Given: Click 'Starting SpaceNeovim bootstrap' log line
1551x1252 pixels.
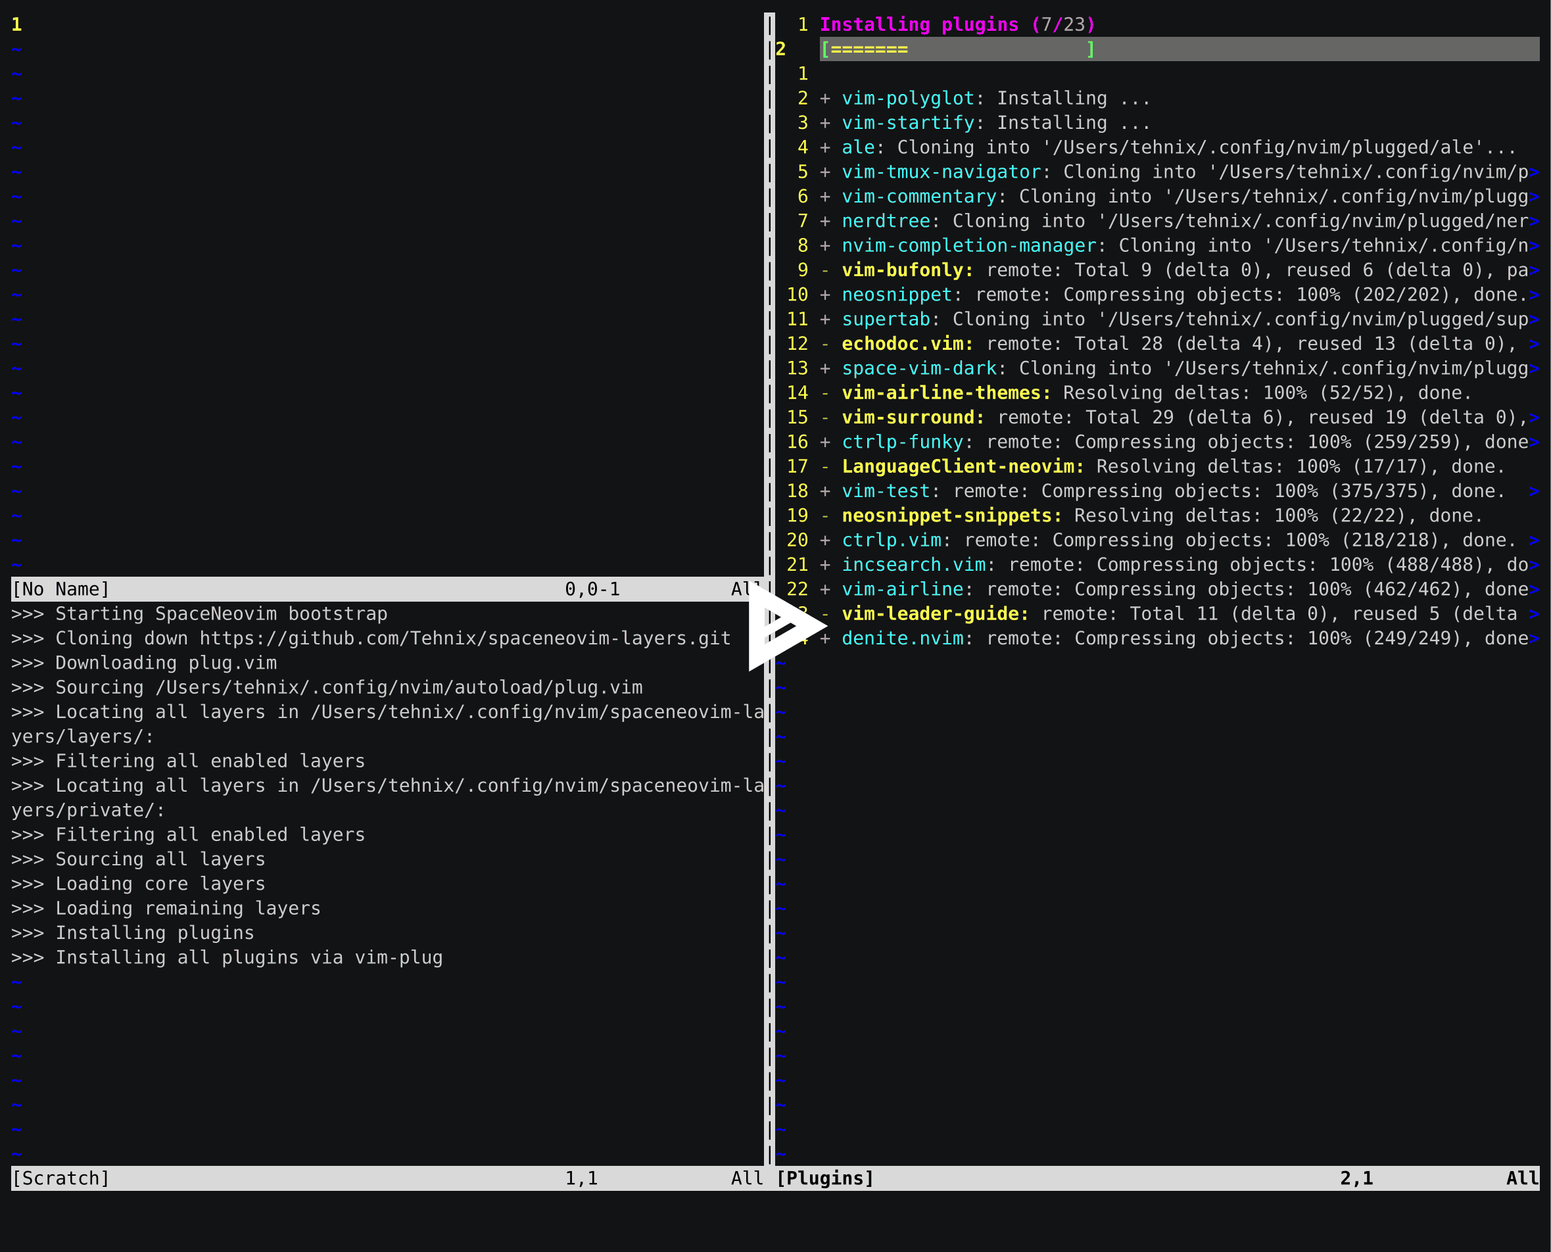Looking at the screenshot, I should (x=199, y=614).
